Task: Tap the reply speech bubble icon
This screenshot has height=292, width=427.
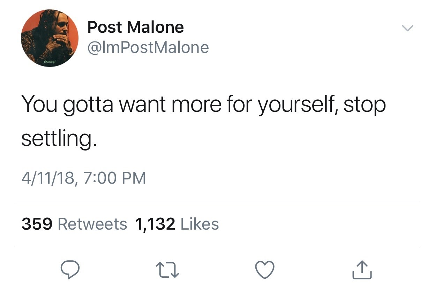Action: click(70, 269)
